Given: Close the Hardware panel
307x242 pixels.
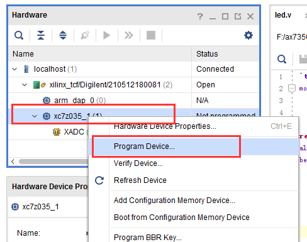Looking at the screenshot, I should click(x=250, y=16).
